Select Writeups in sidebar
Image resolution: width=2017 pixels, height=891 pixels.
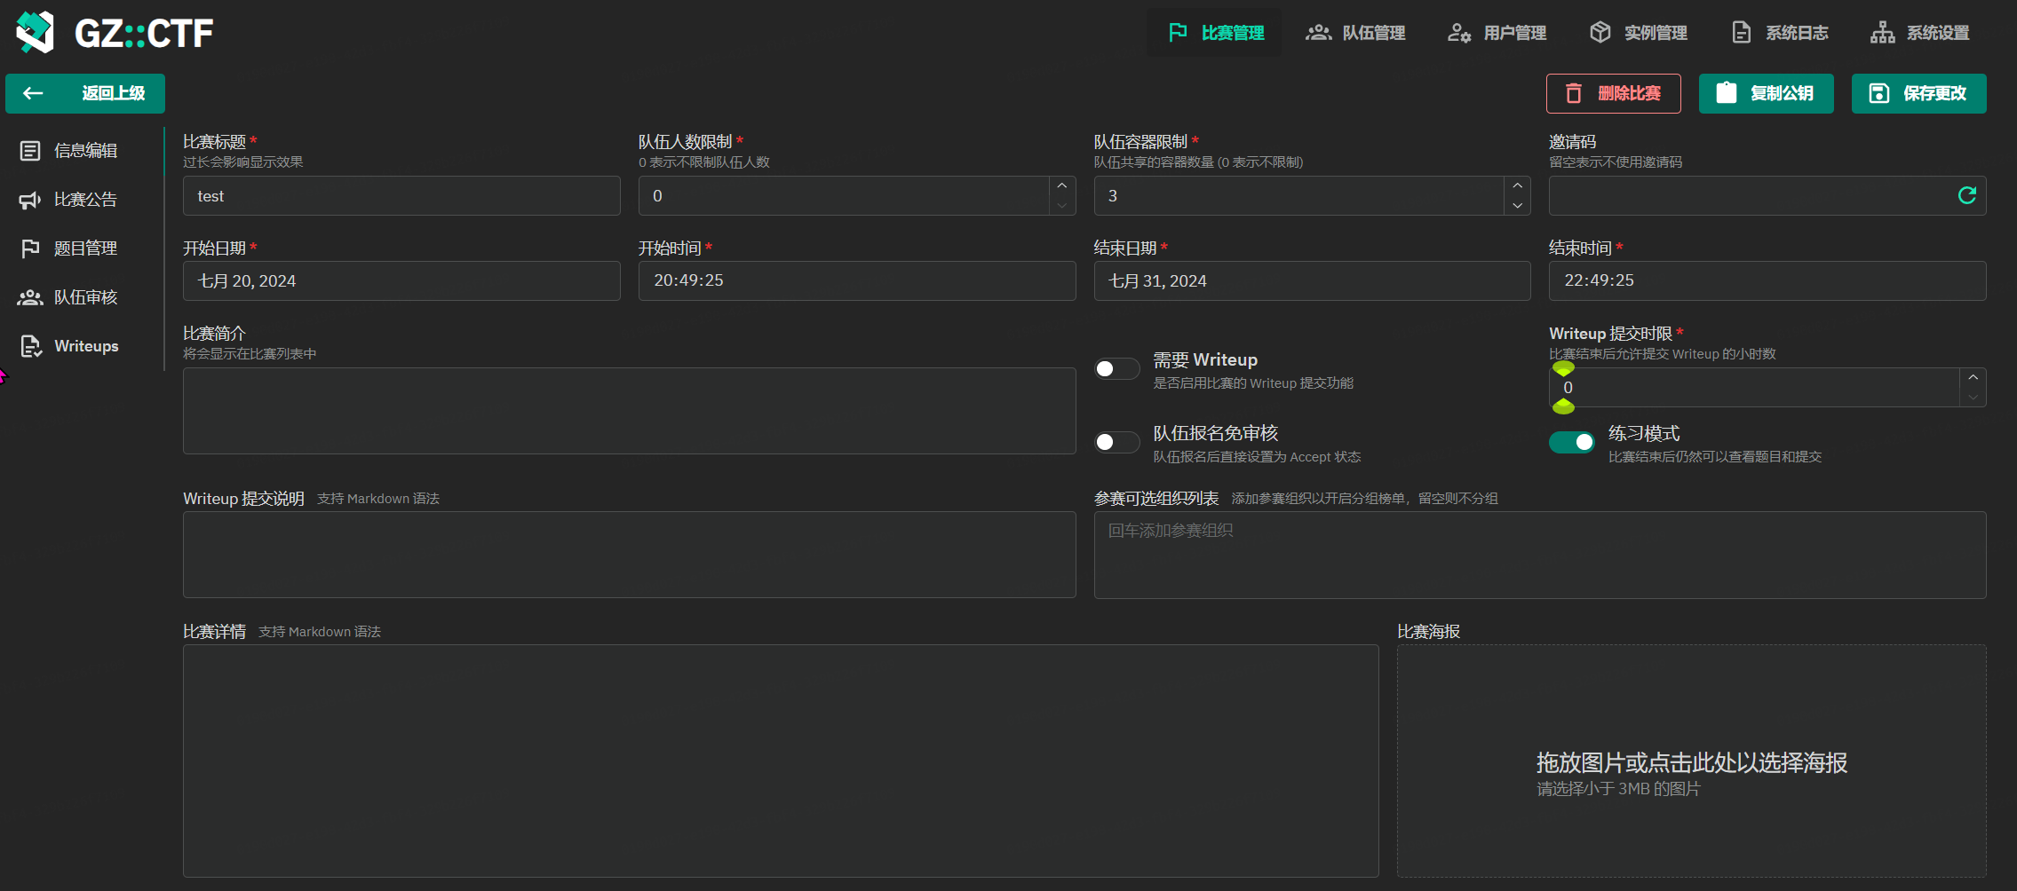[83, 346]
